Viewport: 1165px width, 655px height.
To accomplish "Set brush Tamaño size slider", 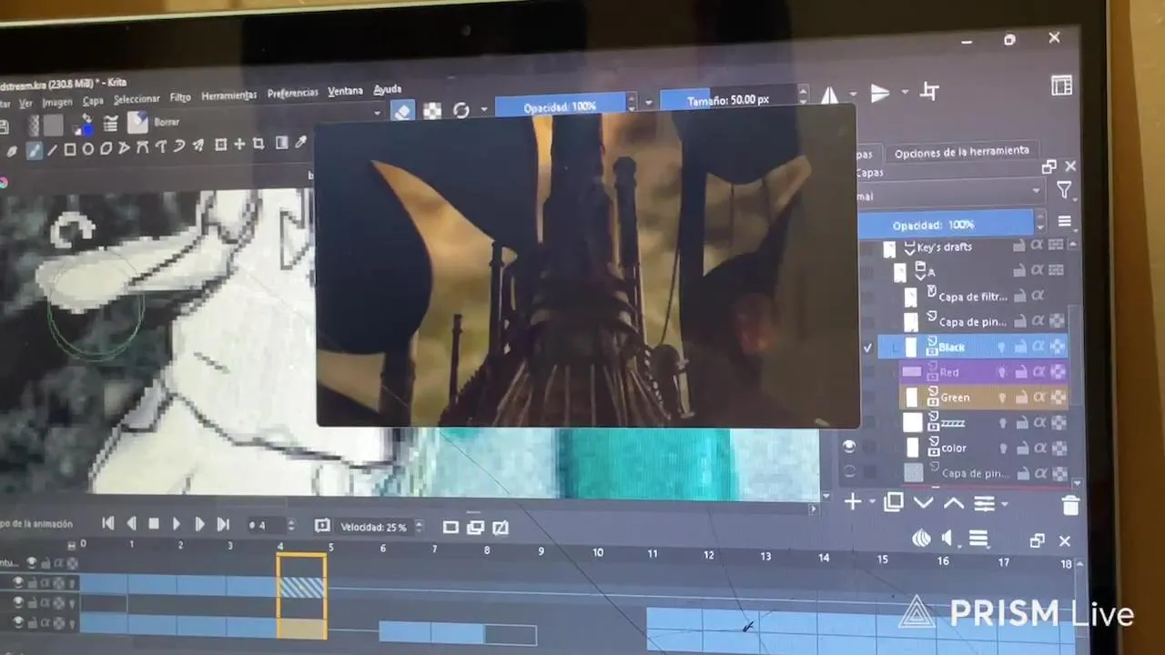I will click(x=728, y=100).
